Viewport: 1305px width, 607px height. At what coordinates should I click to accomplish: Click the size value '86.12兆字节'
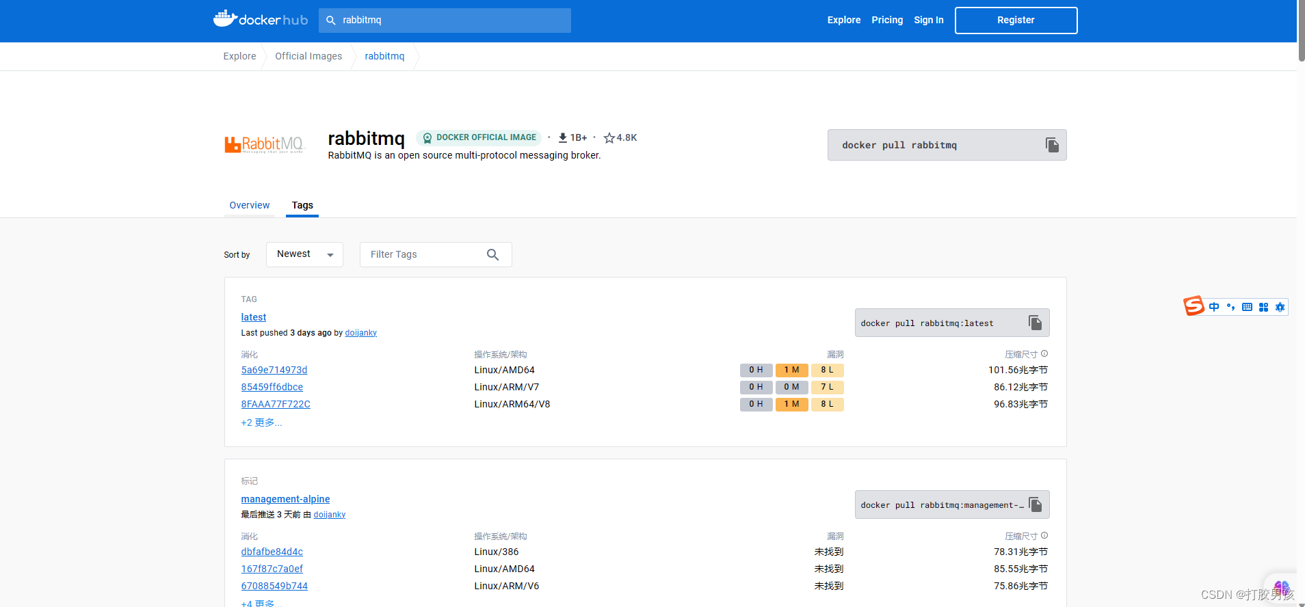pyautogui.click(x=1020, y=387)
